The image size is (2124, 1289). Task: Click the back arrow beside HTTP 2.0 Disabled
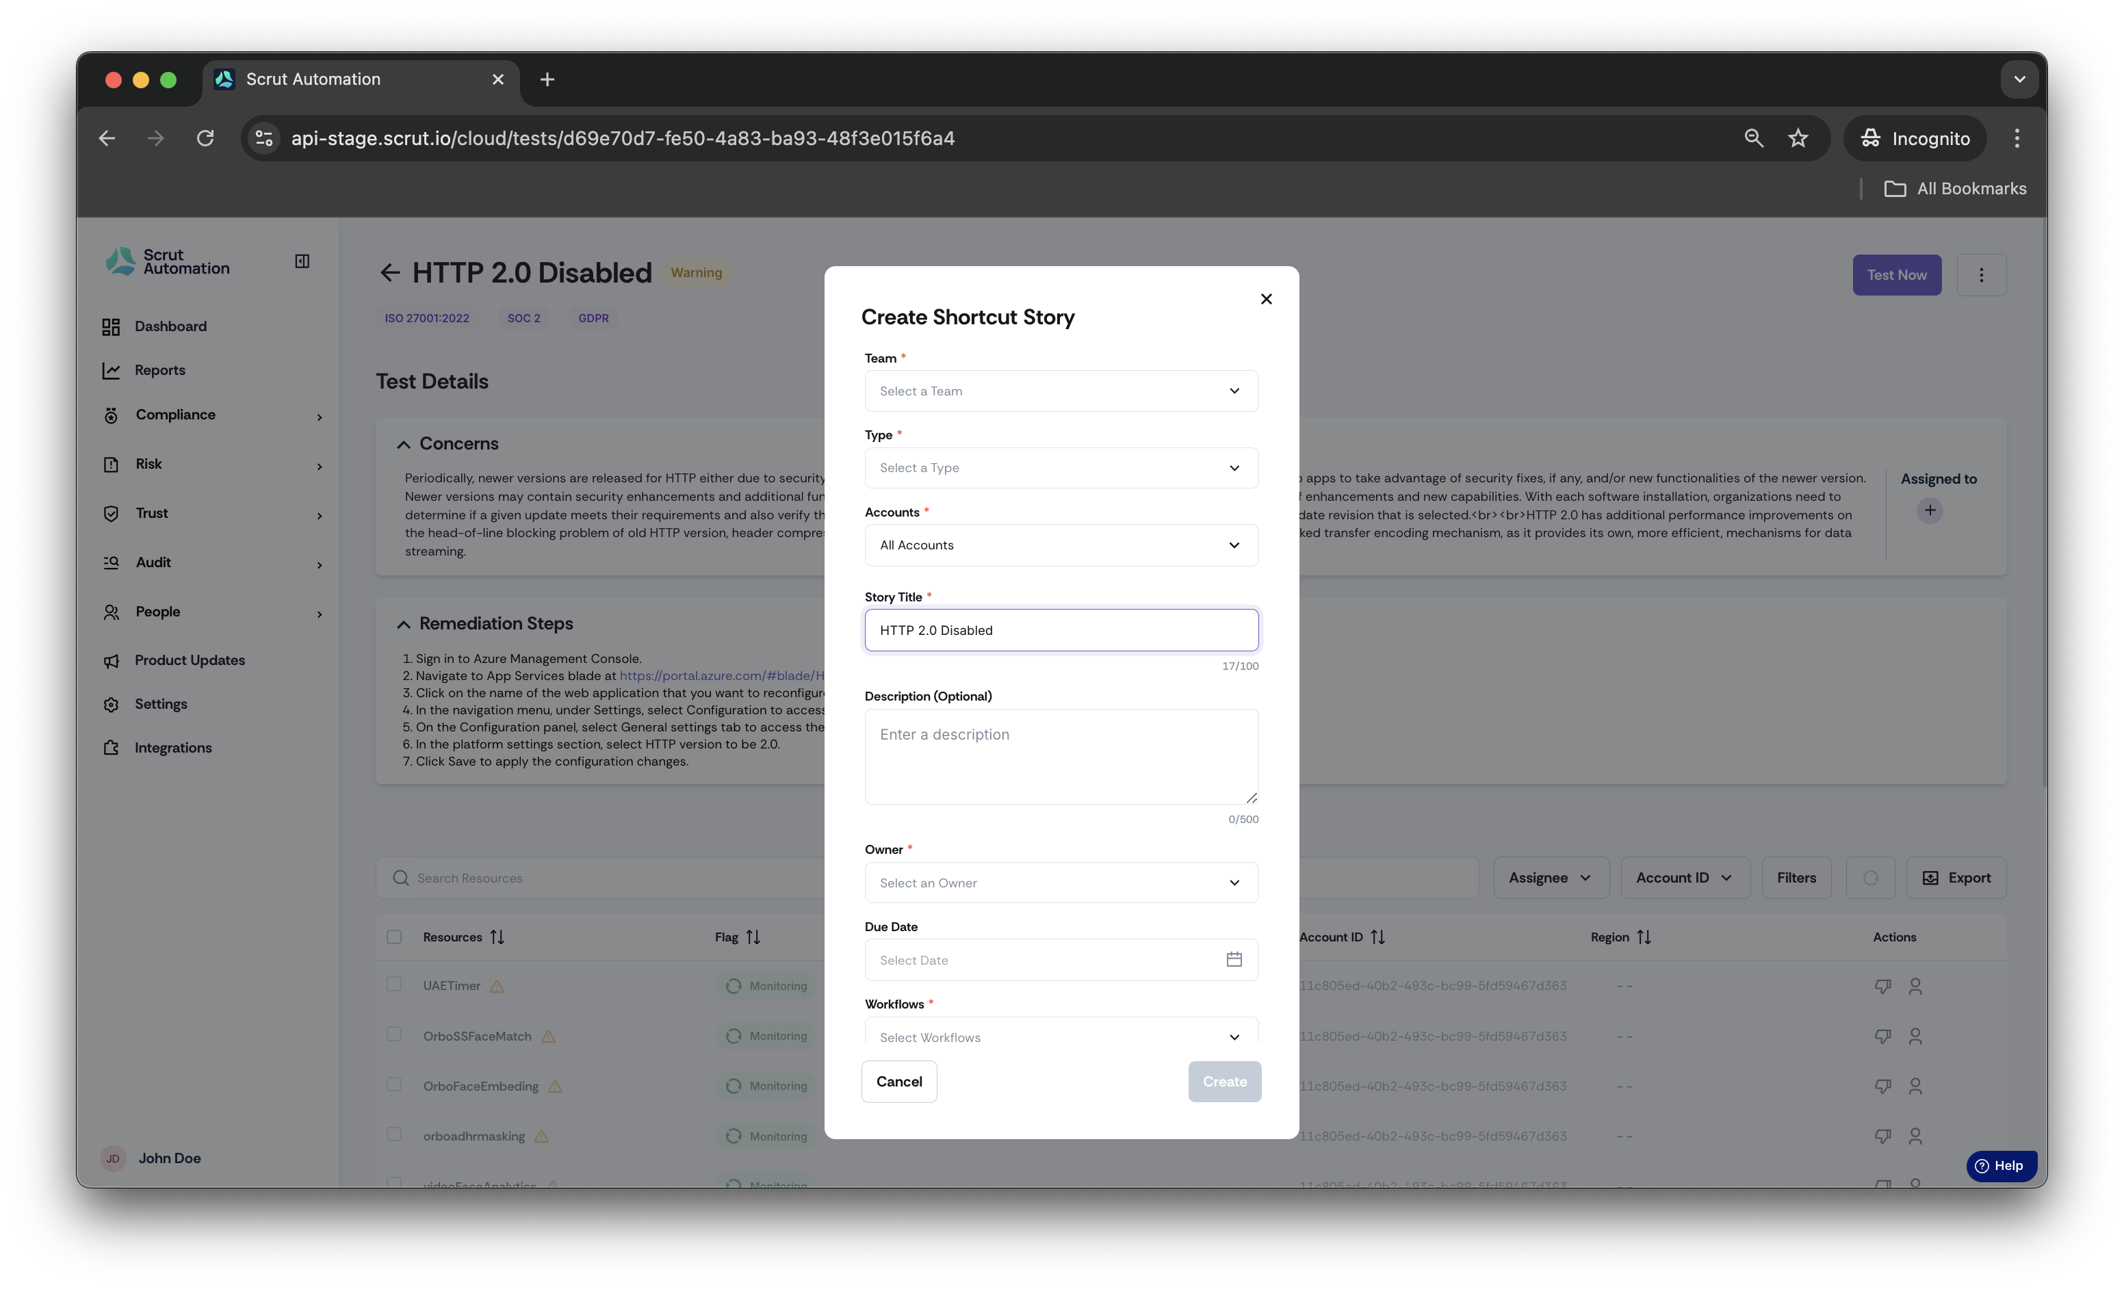tap(389, 273)
